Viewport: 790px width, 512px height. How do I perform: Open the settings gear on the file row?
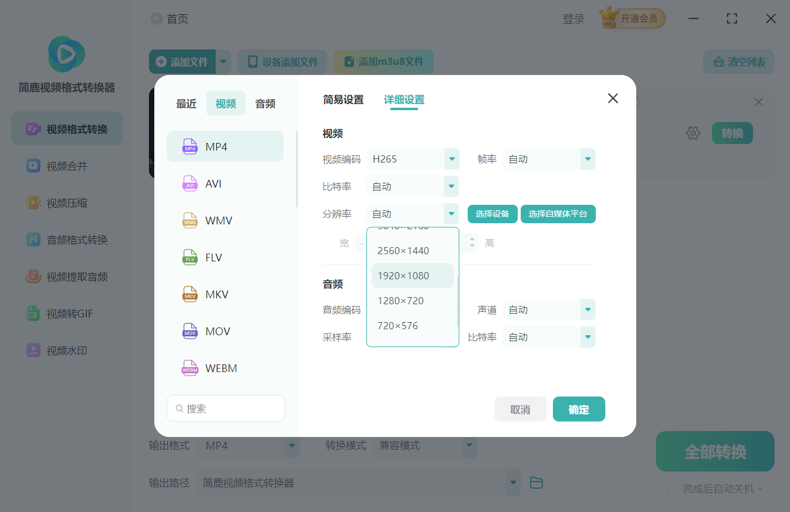(x=693, y=133)
